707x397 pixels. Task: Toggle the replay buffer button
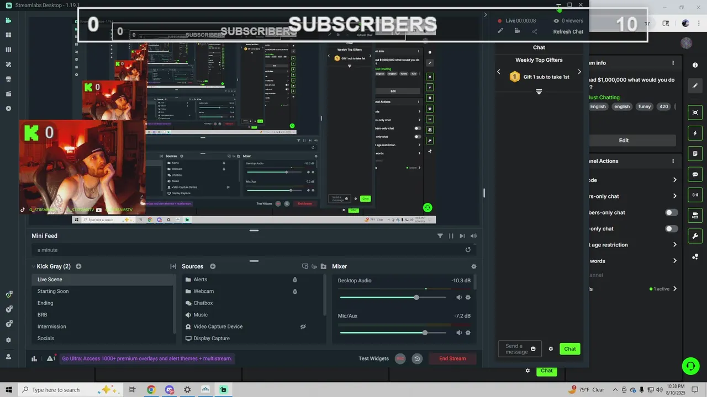click(417, 358)
